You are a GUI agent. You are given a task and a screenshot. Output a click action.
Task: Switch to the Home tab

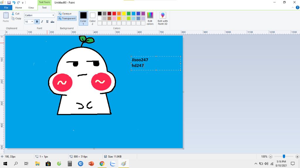pos(18,8)
